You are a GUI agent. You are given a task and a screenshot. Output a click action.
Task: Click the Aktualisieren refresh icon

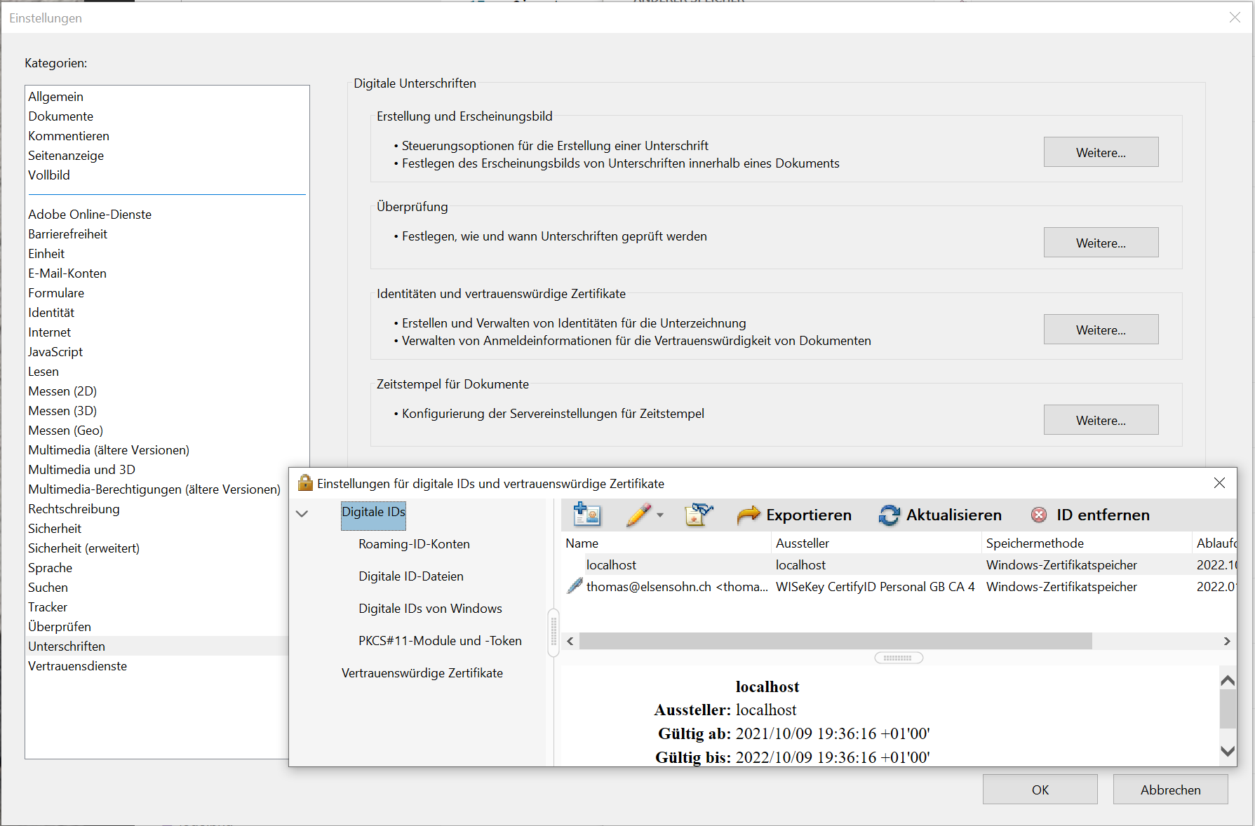point(889,515)
